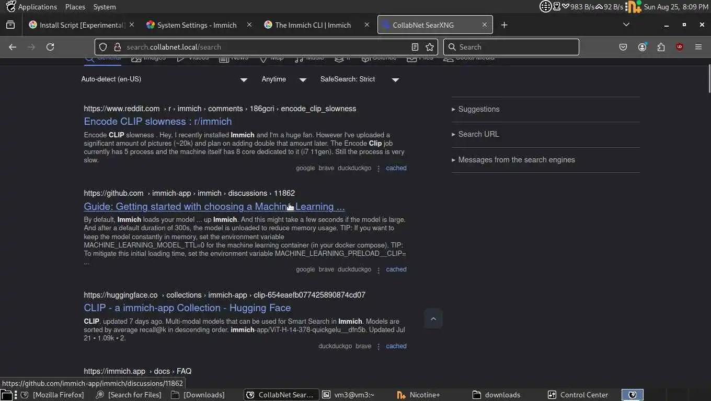Click the Nicotine+ tray icon
Image resolution: width=711 pixels, height=401 pixels.
(x=634, y=7)
